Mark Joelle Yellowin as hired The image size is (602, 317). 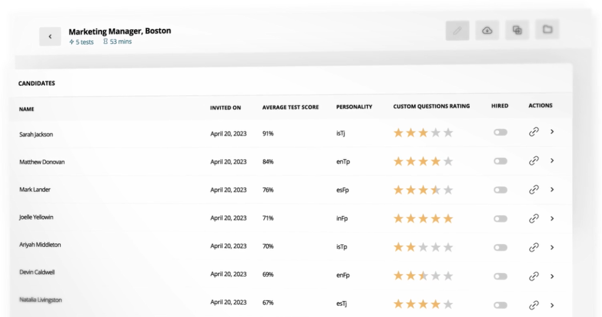500,218
